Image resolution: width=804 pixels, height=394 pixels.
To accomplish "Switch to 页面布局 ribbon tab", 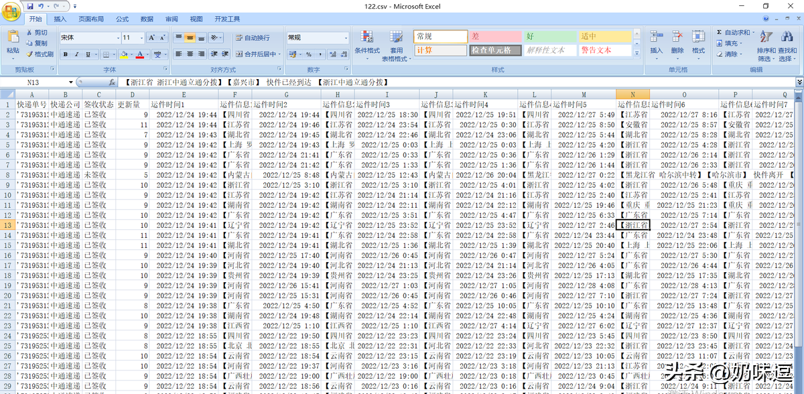I will click(x=91, y=19).
